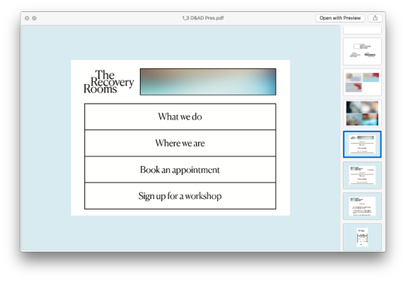Select the text-heavy page thumbnail above the last one
Viewport: 406px width, 281px height.
[362, 206]
